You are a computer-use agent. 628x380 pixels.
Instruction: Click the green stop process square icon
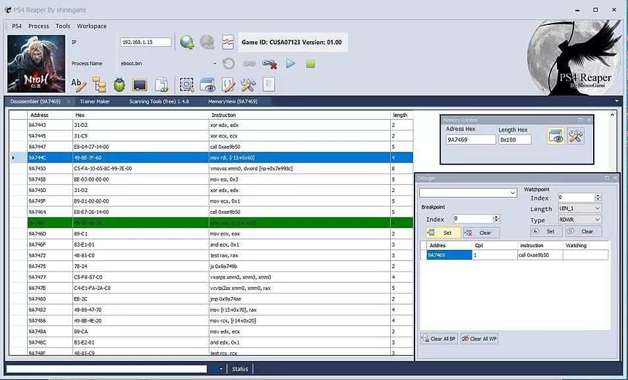(x=310, y=64)
